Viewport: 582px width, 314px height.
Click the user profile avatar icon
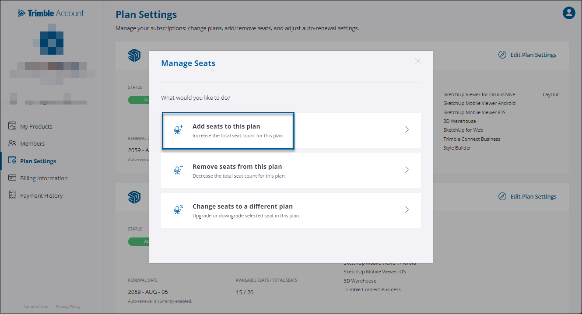569,13
